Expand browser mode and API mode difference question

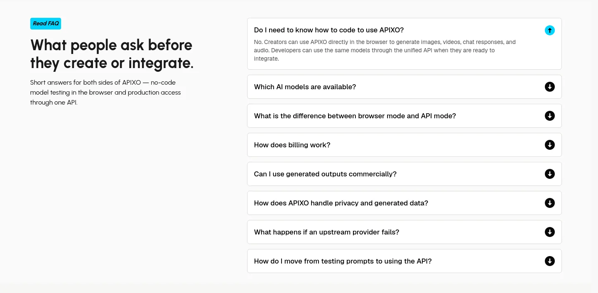[404, 116]
